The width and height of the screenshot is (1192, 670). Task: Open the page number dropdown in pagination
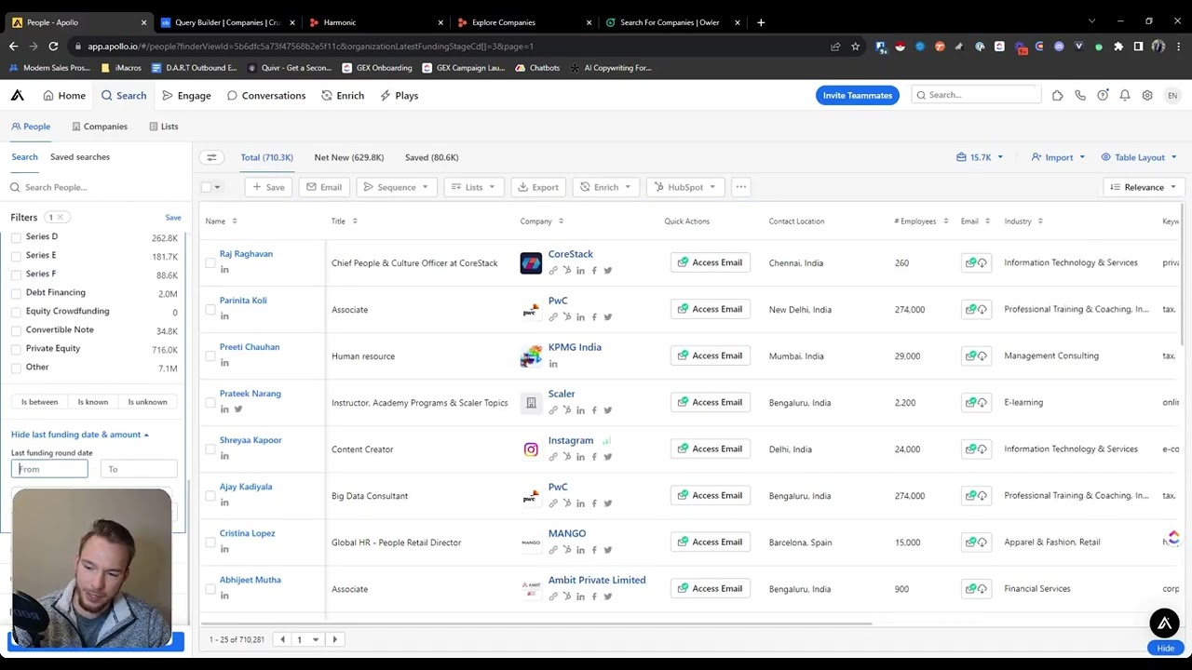(x=306, y=639)
